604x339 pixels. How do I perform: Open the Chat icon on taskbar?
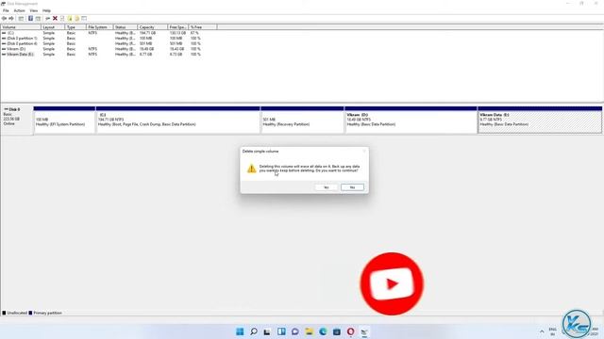(x=295, y=331)
